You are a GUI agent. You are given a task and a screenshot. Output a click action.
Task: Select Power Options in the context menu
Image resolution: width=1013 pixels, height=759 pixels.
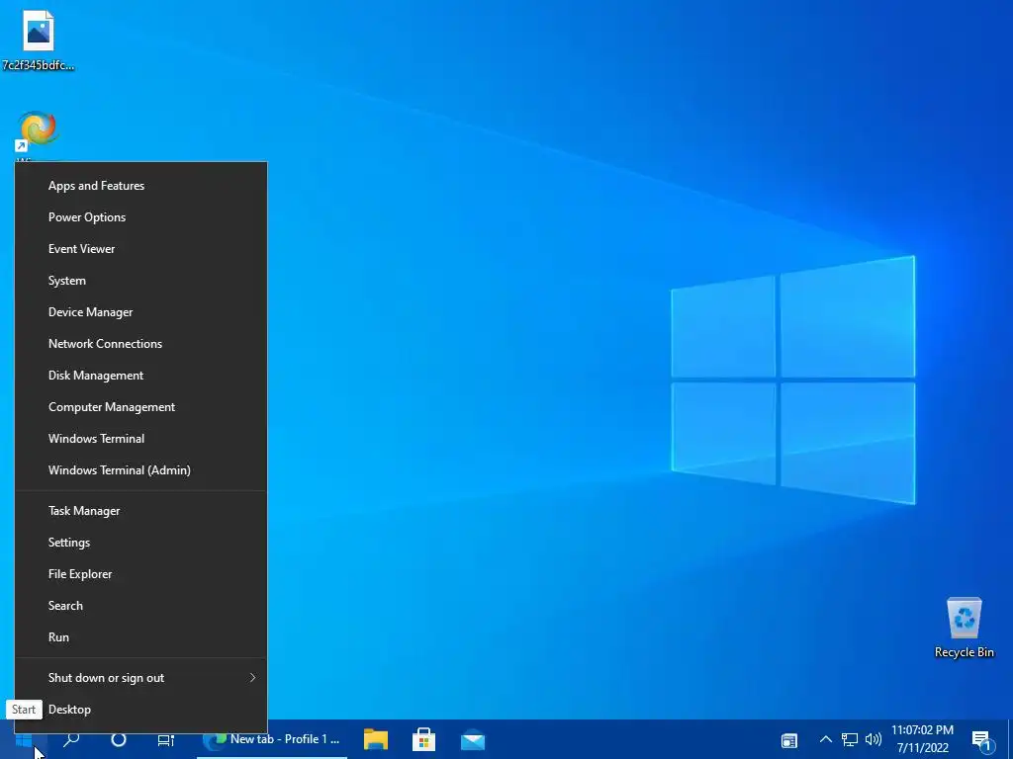140,217
